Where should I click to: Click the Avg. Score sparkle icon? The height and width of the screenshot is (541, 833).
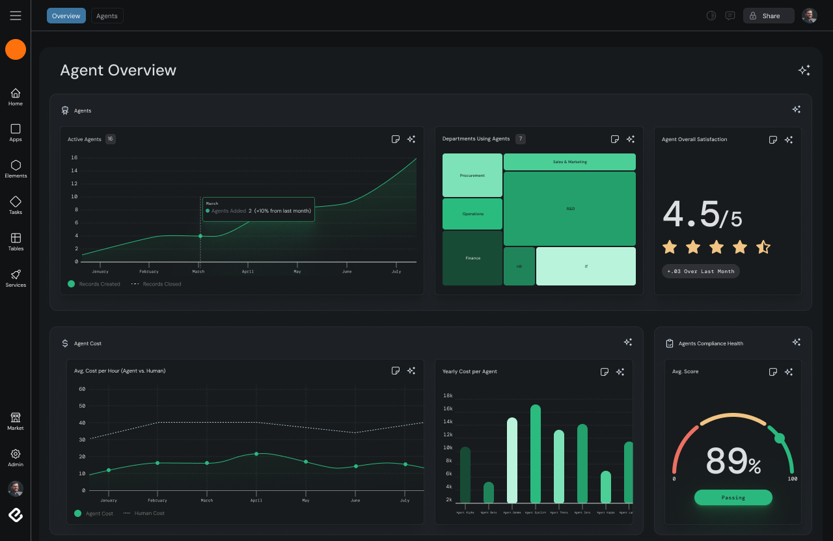(x=789, y=372)
